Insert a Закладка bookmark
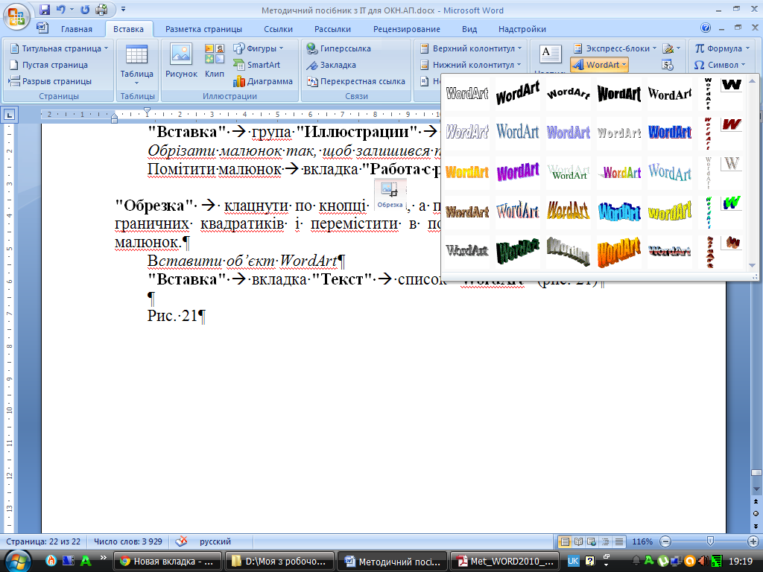 click(331, 65)
